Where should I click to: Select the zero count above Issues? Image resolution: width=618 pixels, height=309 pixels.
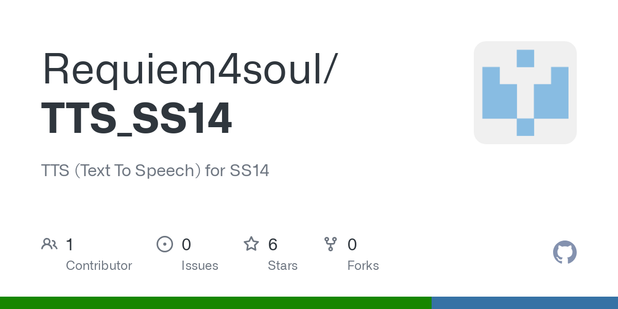(186, 245)
